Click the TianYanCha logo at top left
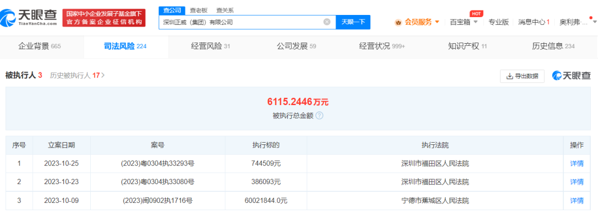Viewport: 598px width, 214px height. (x=29, y=17)
